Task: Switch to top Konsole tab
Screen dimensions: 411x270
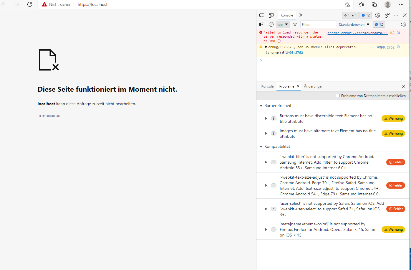Action: (x=287, y=15)
